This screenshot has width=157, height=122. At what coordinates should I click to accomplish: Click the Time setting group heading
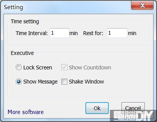coord(25,21)
